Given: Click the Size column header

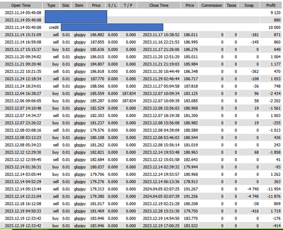Looking at the screenshot, I should (x=65, y=5).
